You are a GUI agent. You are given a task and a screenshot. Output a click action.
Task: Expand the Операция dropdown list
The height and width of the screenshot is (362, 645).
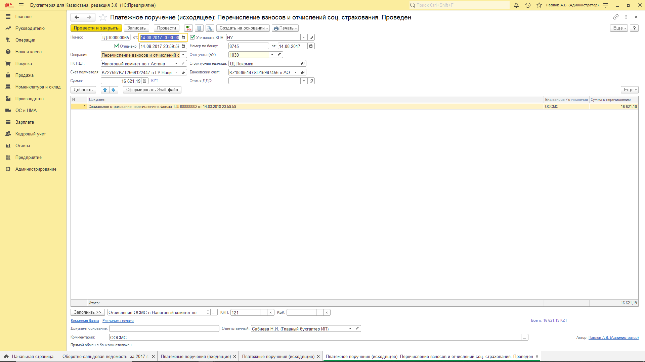(x=183, y=55)
